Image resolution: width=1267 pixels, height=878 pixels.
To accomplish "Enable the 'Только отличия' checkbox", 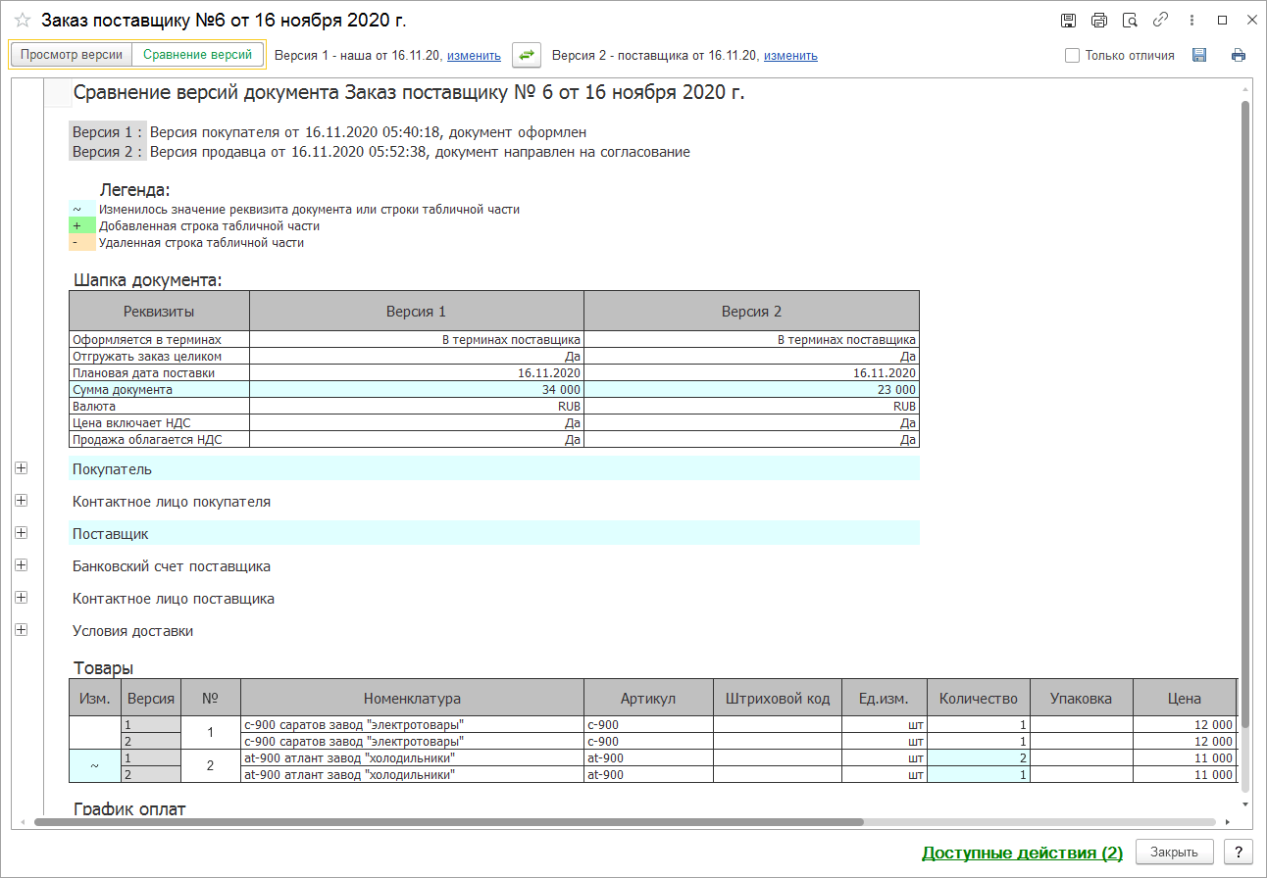I will 1073,56.
